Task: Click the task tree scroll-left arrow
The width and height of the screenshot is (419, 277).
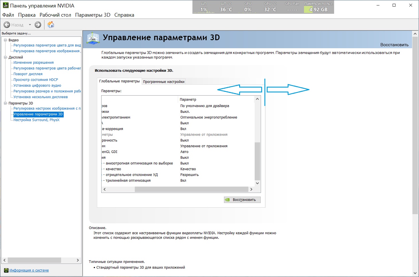Action: pyautogui.click(x=4, y=260)
